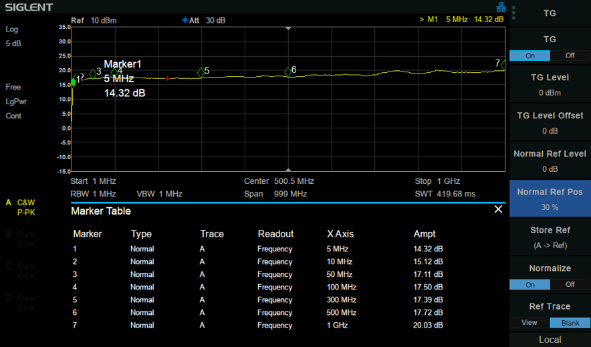Select trace A C&W P-PK
This screenshot has height=347, width=591.
pyautogui.click(x=21, y=207)
